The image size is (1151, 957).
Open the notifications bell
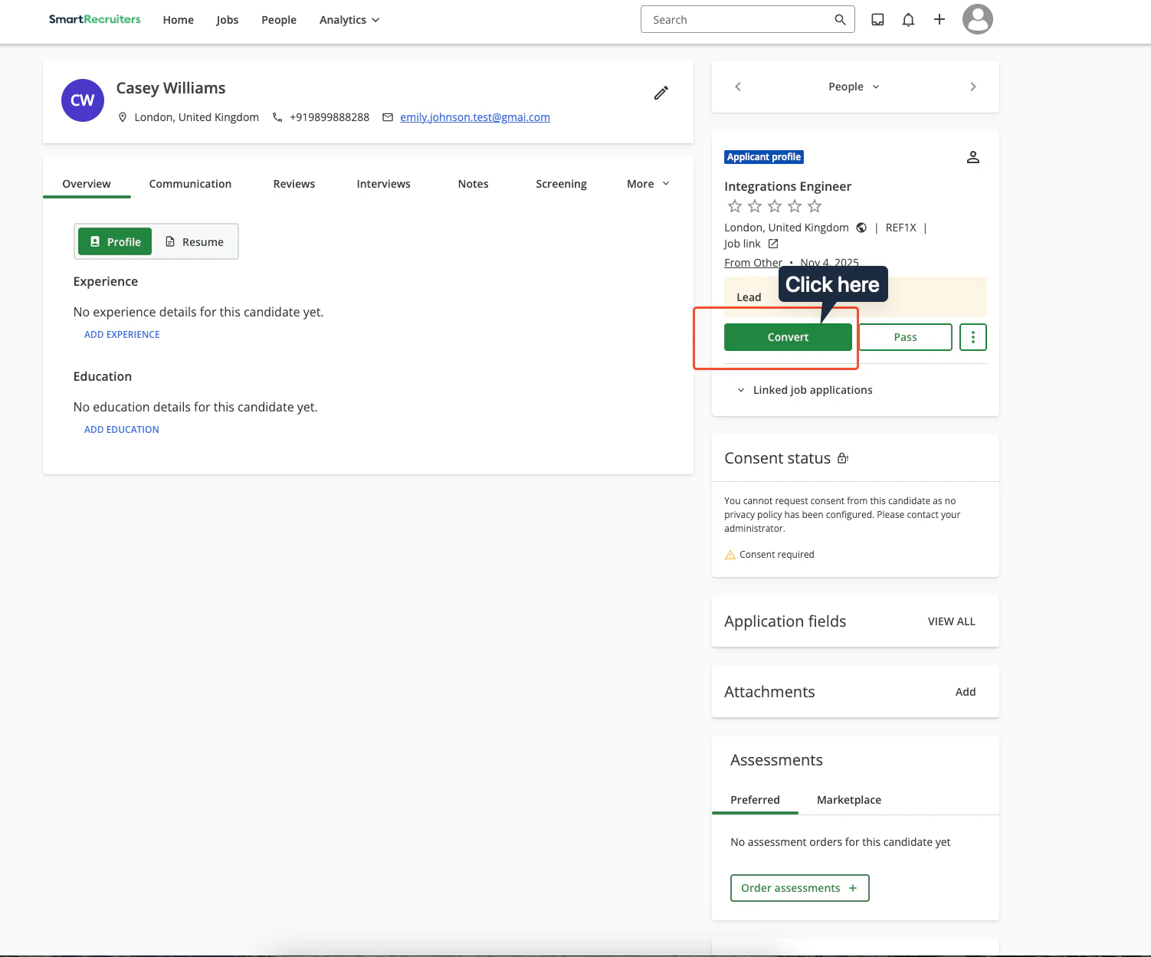point(908,20)
